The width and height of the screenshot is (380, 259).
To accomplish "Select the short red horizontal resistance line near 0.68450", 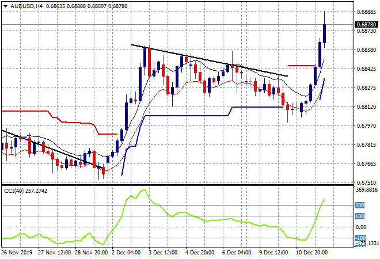I will (x=301, y=66).
